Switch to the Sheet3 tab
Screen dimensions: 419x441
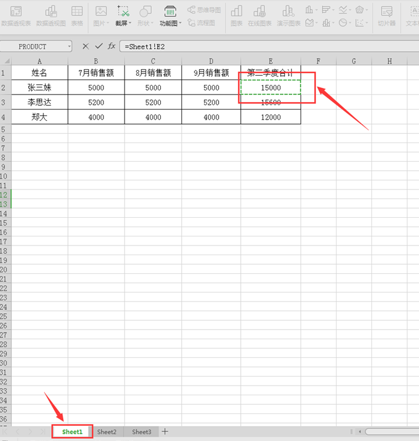click(141, 432)
